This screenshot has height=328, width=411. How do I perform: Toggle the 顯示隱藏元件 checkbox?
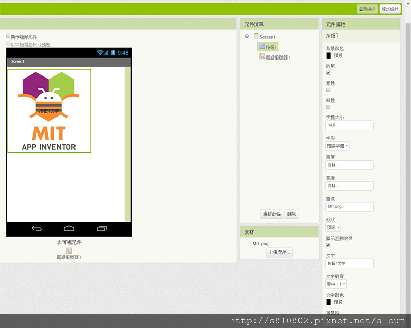8,36
